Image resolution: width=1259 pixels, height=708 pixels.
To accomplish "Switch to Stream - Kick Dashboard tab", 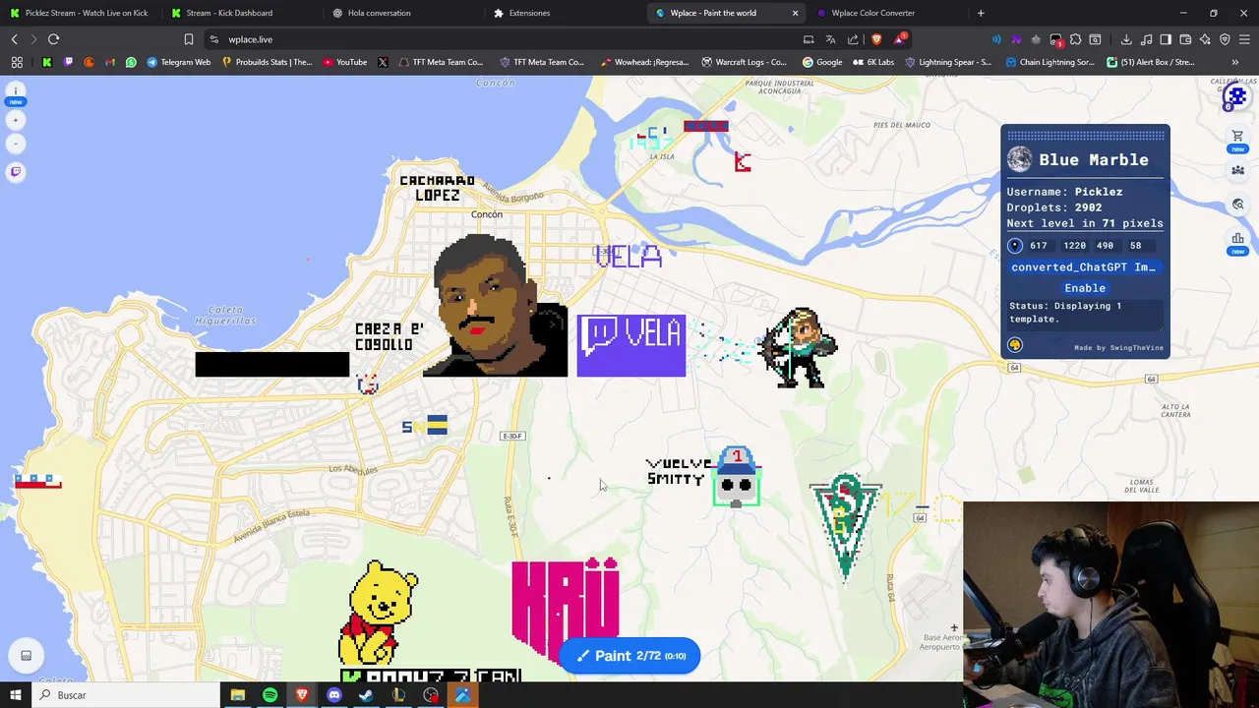I will pyautogui.click(x=241, y=13).
